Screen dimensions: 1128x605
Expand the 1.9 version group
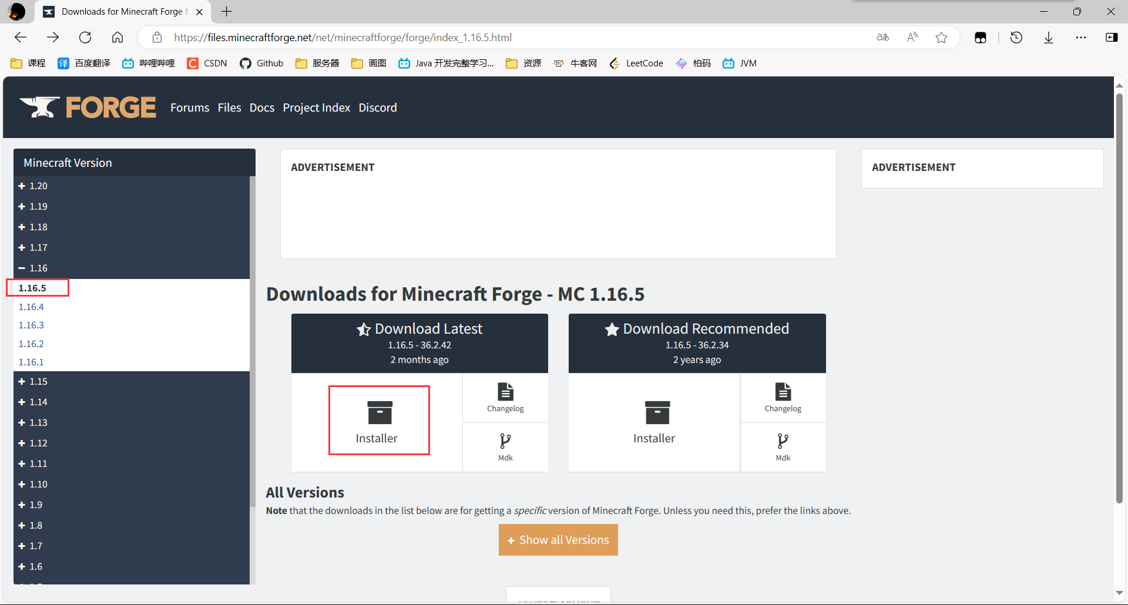click(x=31, y=505)
